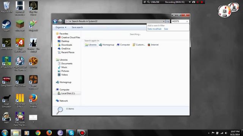
Task: Click the forward navigation arrow in Explorer
Action: click(60, 21)
